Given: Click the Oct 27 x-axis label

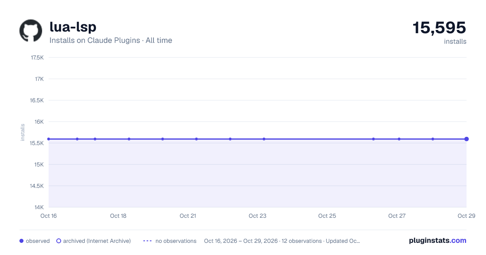Looking at the screenshot, I should pyautogui.click(x=397, y=216).
